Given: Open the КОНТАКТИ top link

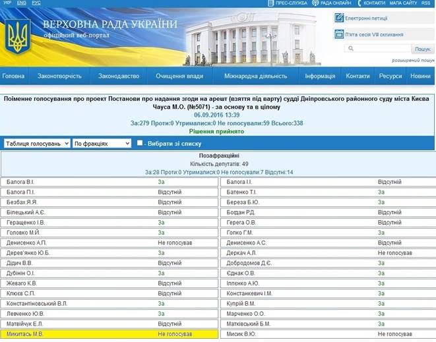Looking at the screenshot, I should pyautogui.click(x=374, y=3).
